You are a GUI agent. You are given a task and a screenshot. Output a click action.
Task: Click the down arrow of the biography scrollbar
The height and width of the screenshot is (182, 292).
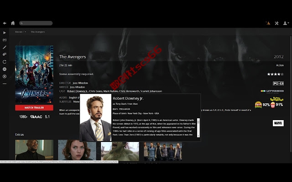click(198, 136)
